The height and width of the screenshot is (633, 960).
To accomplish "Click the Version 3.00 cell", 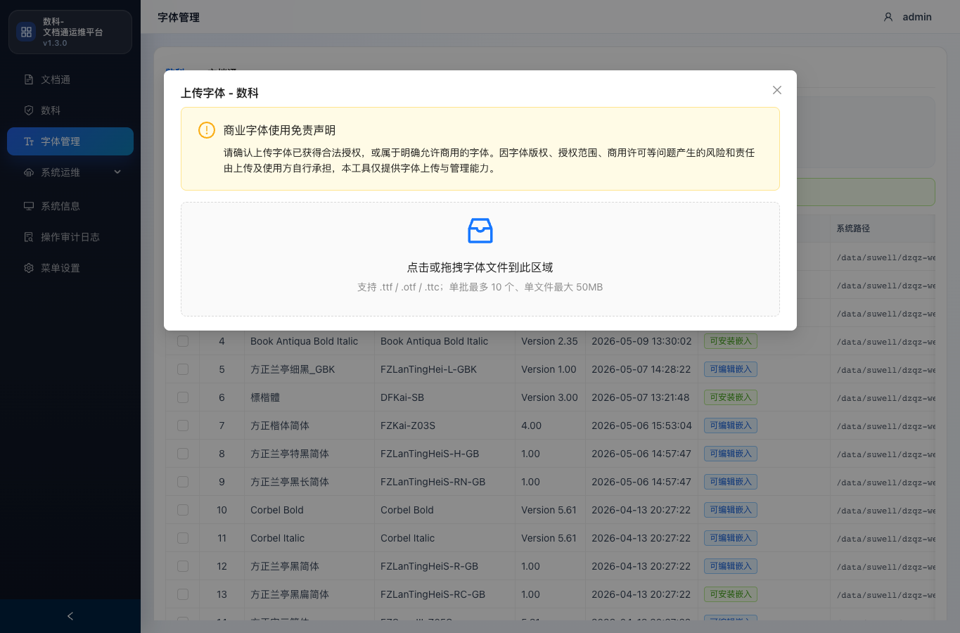I will click(x=549, y=397).
